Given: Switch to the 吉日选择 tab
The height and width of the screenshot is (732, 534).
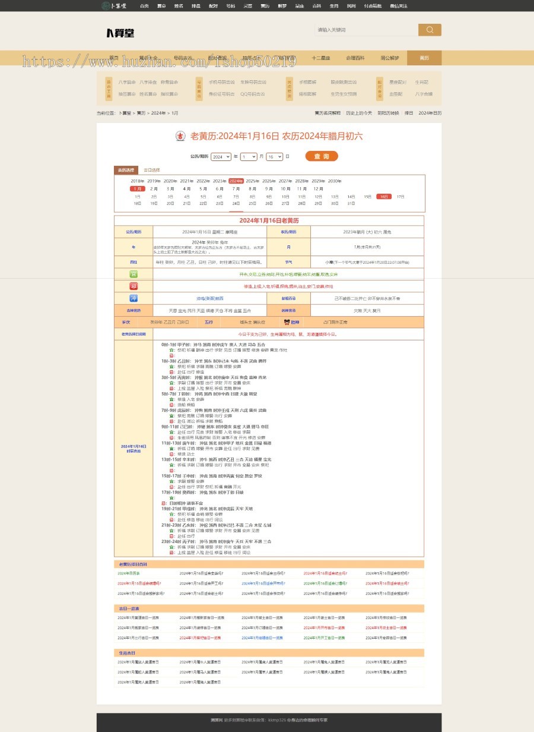Looking at the screenshot, I should click(x=151, y=170).
